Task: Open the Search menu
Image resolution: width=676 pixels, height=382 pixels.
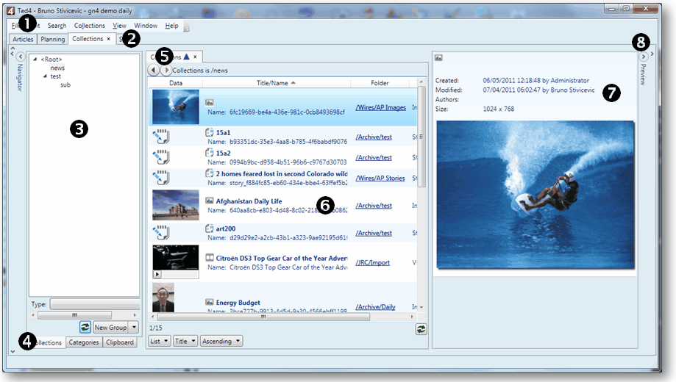Action: (57, 26)
